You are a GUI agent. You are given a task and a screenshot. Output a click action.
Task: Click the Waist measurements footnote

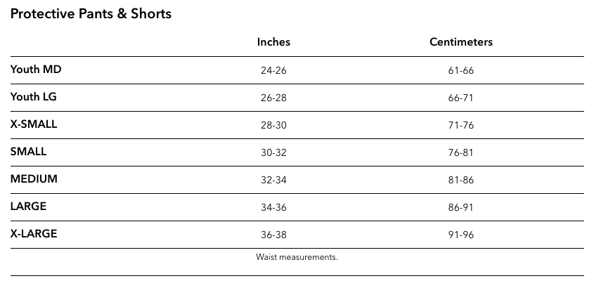pyautogui.click(x=297, y=257)
